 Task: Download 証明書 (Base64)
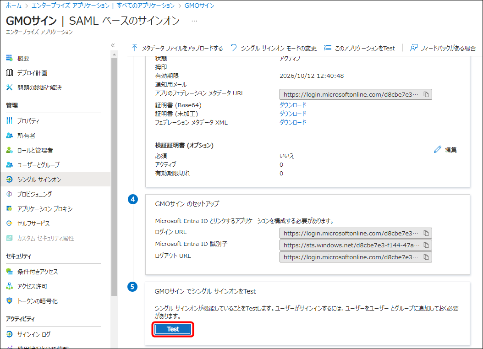click(293, 105)
